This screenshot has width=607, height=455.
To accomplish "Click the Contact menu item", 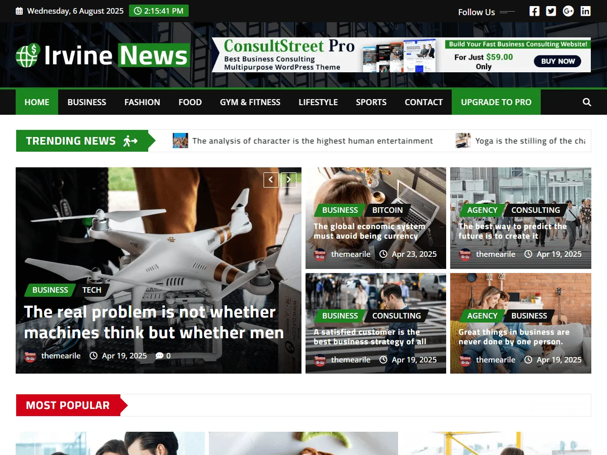I will pyautogui.click(x=423, y=102).
